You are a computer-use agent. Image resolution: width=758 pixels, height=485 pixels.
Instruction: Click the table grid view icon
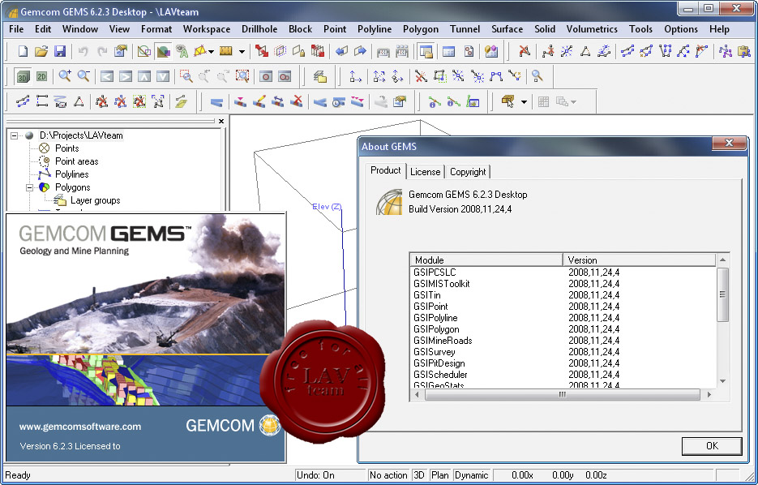(448, 51)
